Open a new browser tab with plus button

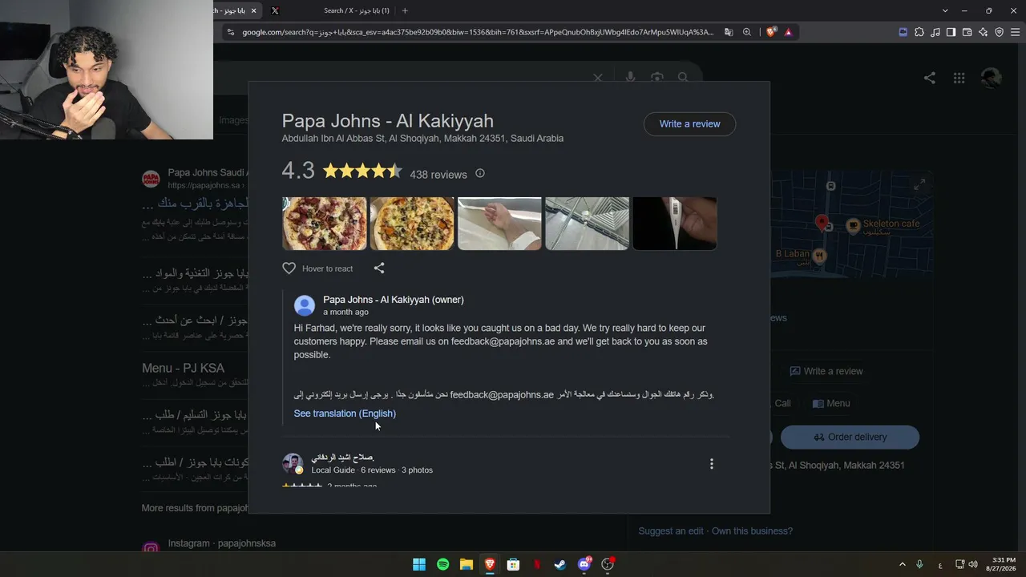pyautogui.click(x=405, y=10)
